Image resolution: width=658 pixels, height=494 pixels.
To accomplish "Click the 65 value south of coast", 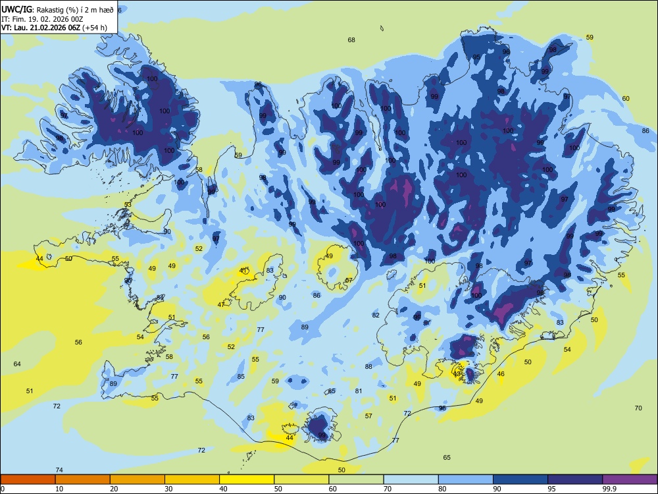I will [447, 458].
